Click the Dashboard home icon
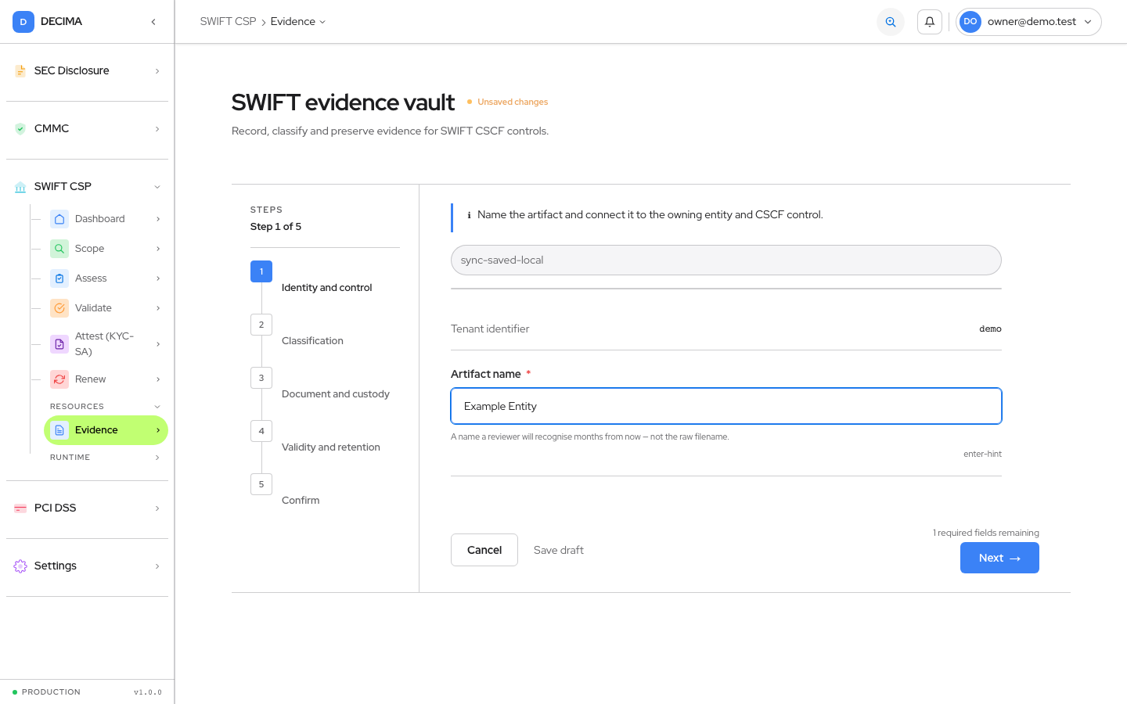The width and height of the screenshot is (1127, 704). (59, 219)
